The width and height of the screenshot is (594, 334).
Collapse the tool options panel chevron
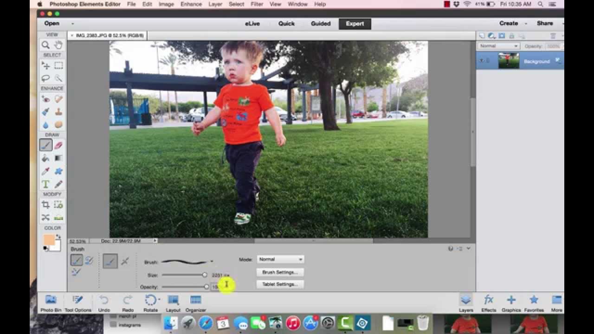[468, 249]
